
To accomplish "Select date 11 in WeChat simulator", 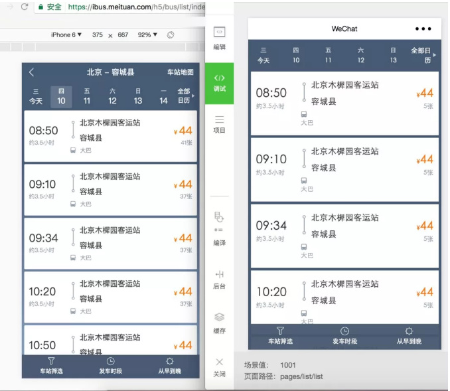I will tap(329, 55).
